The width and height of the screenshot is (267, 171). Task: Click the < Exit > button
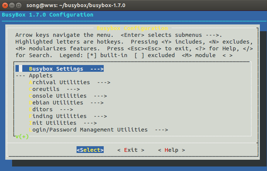(131, 150)
